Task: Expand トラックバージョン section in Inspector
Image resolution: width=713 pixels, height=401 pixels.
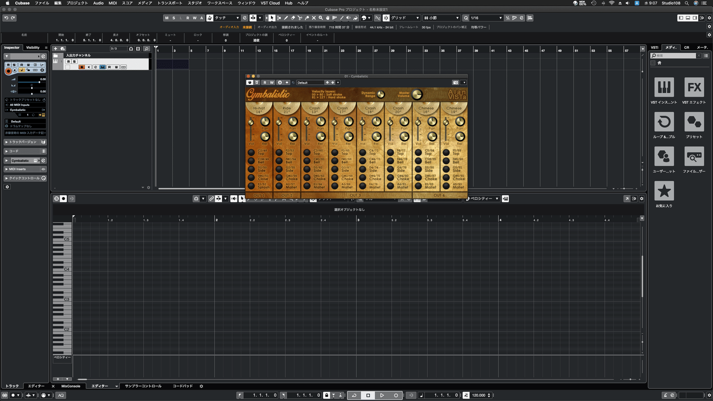Action: tap(25, 142)
